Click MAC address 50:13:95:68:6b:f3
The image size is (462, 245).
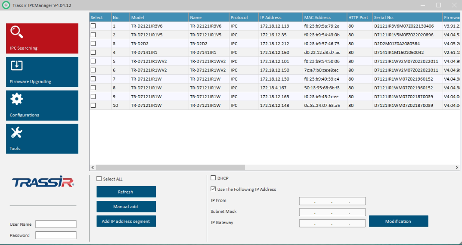(322, 88)
